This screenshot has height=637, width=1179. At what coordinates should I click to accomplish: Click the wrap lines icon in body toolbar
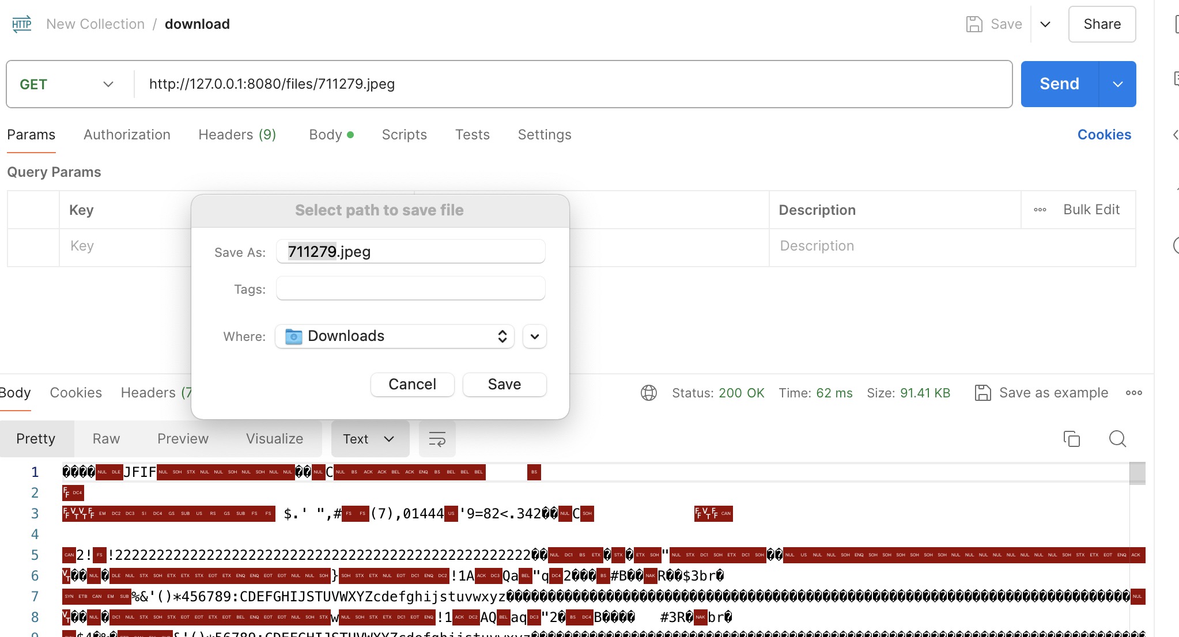point(437,438)
